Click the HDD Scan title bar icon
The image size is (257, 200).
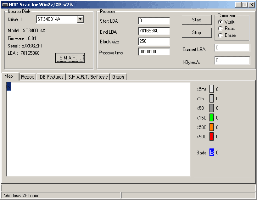coord(5,5)
